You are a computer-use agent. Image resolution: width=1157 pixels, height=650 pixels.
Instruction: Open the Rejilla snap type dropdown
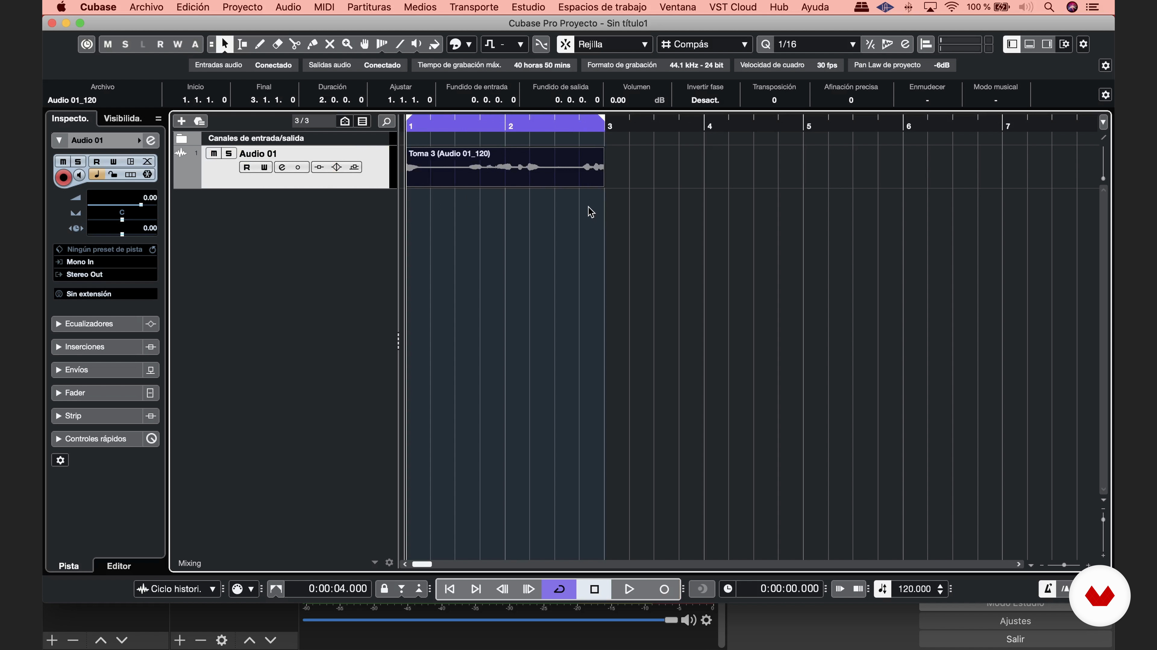(613, 44)
